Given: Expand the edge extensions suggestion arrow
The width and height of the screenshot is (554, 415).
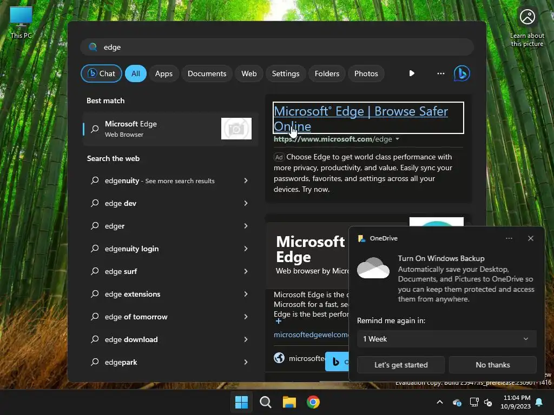Looking at the screenshot, I should tap(246, 294).
